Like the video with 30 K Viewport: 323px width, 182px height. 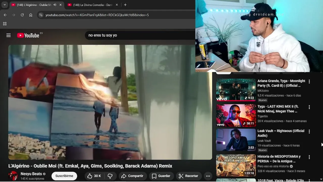94,176
